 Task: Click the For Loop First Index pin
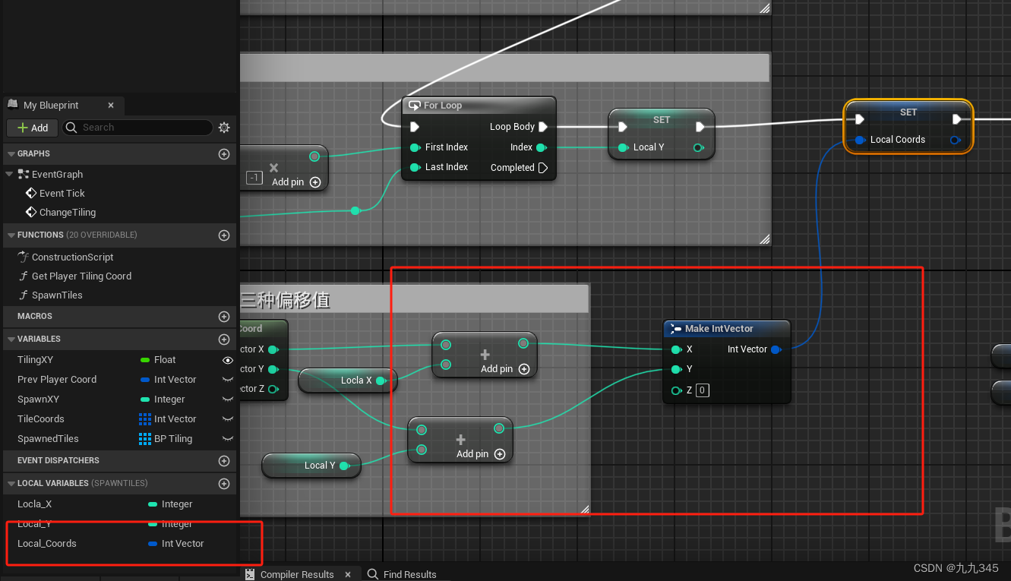tap(415, 147)
